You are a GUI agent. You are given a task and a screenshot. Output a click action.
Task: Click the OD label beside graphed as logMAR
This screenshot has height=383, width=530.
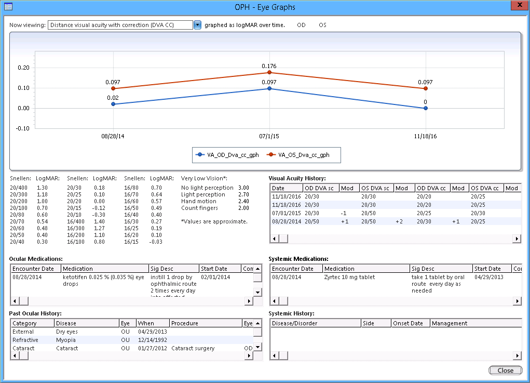pyautogui.click(x=301, y=25)
